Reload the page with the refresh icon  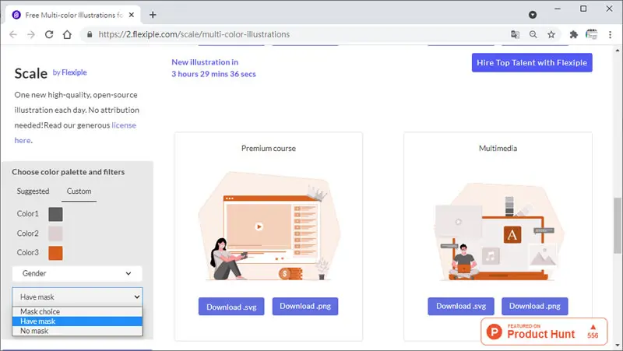pos(49,34)
